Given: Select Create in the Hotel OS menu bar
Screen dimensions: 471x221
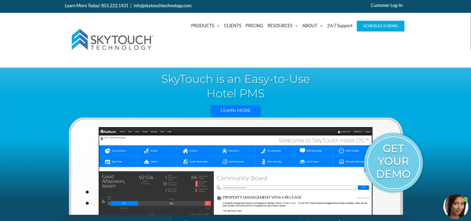Looking at the screenshot, I should pos(145,132).
